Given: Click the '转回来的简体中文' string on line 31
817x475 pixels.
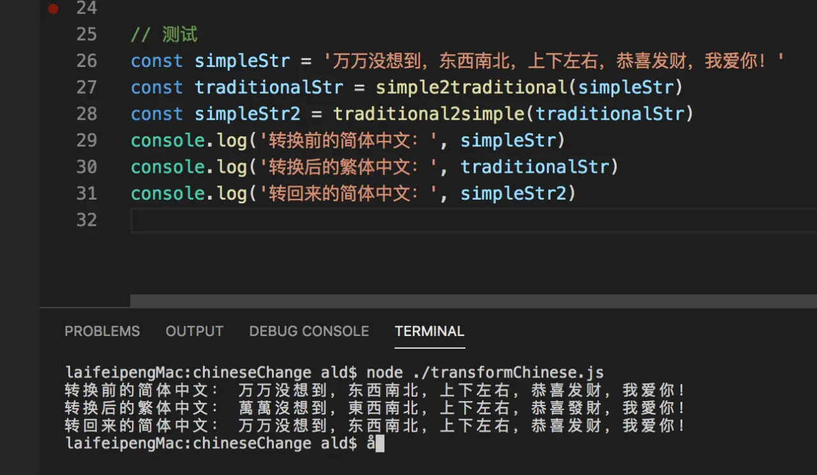Looking at the screenshot, I should click(x=349, y=194).
